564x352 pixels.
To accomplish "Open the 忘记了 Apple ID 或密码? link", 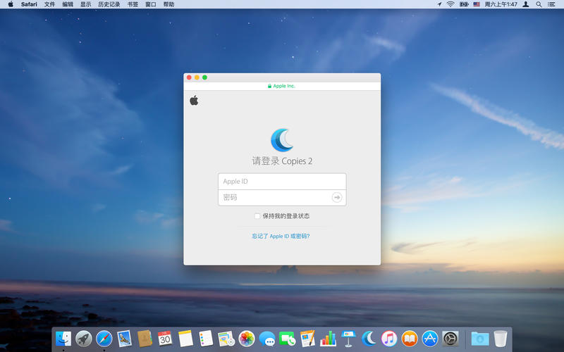I will coord(281,236).
